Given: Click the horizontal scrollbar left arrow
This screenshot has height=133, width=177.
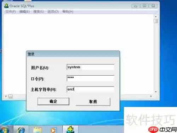Looking at the screenshot, I should coord(6,96).
